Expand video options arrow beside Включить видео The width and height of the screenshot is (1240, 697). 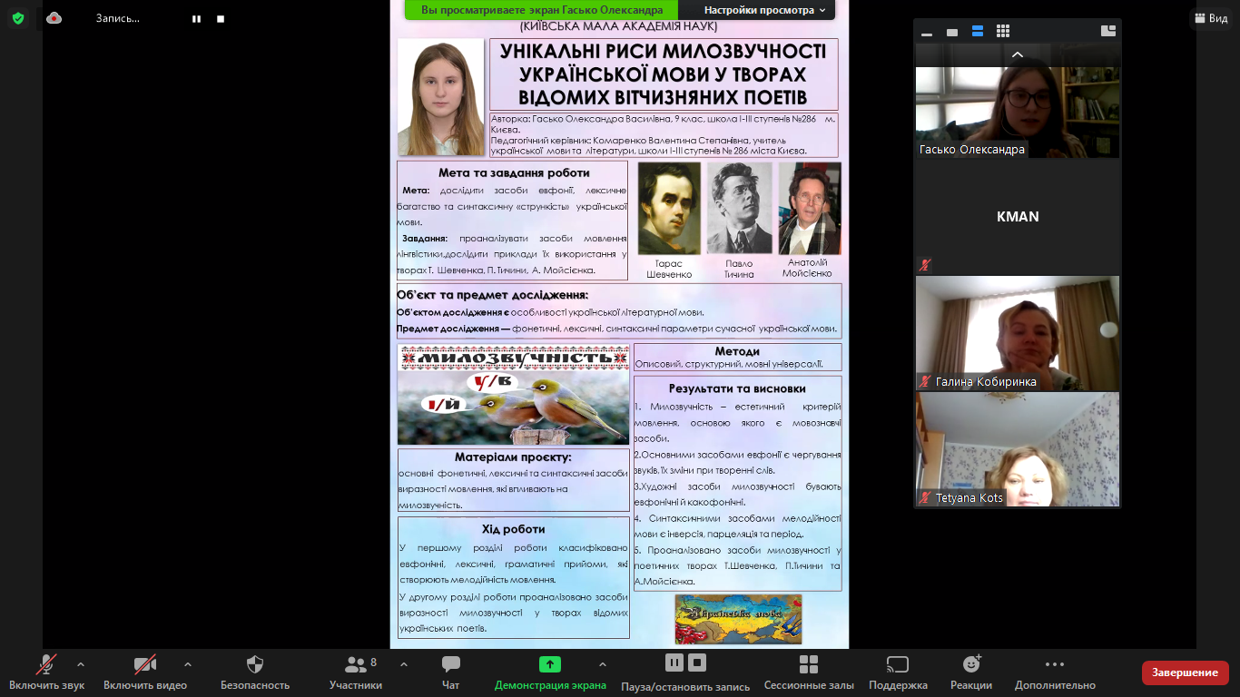188,664
